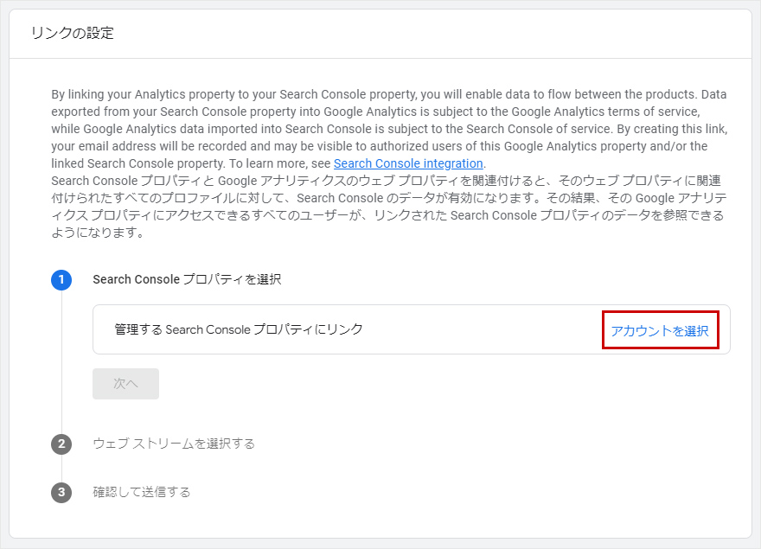Click the blue step 1 number circle
This screenshot has width=761, height=549.
tap(61, 279)
